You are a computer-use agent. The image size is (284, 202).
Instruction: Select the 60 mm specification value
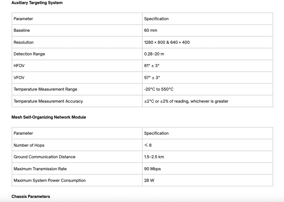(x=151, y=30)
